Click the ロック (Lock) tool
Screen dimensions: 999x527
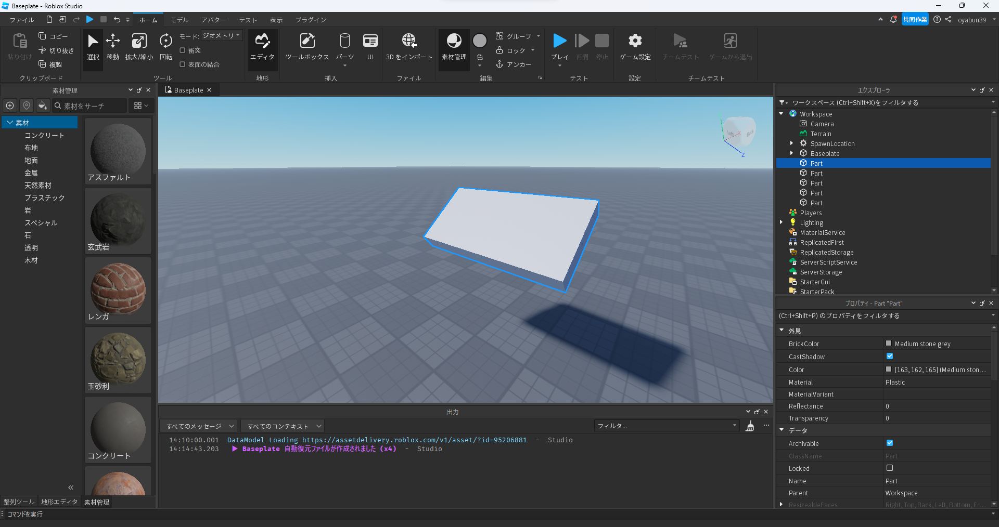click(x=510, y=50)
